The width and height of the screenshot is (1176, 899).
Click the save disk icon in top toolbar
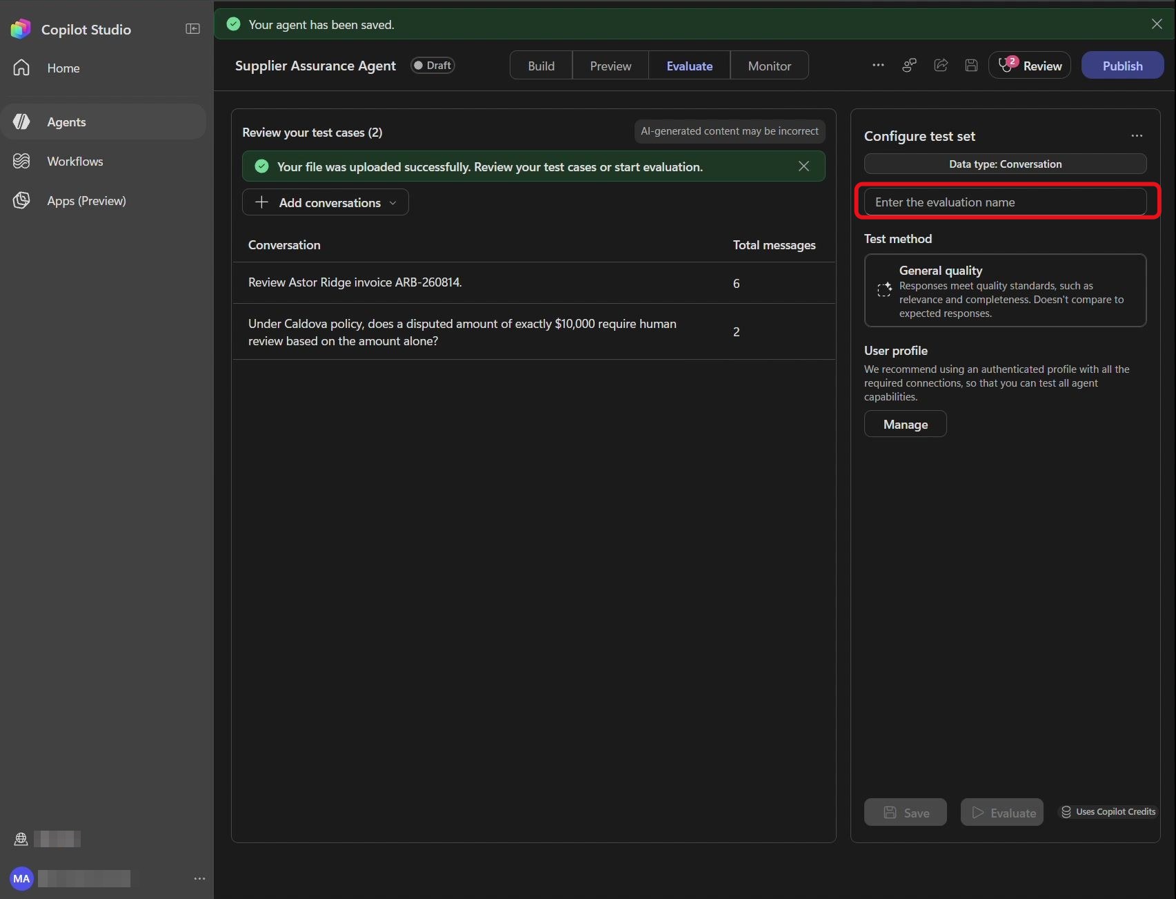tap(971, 65)
